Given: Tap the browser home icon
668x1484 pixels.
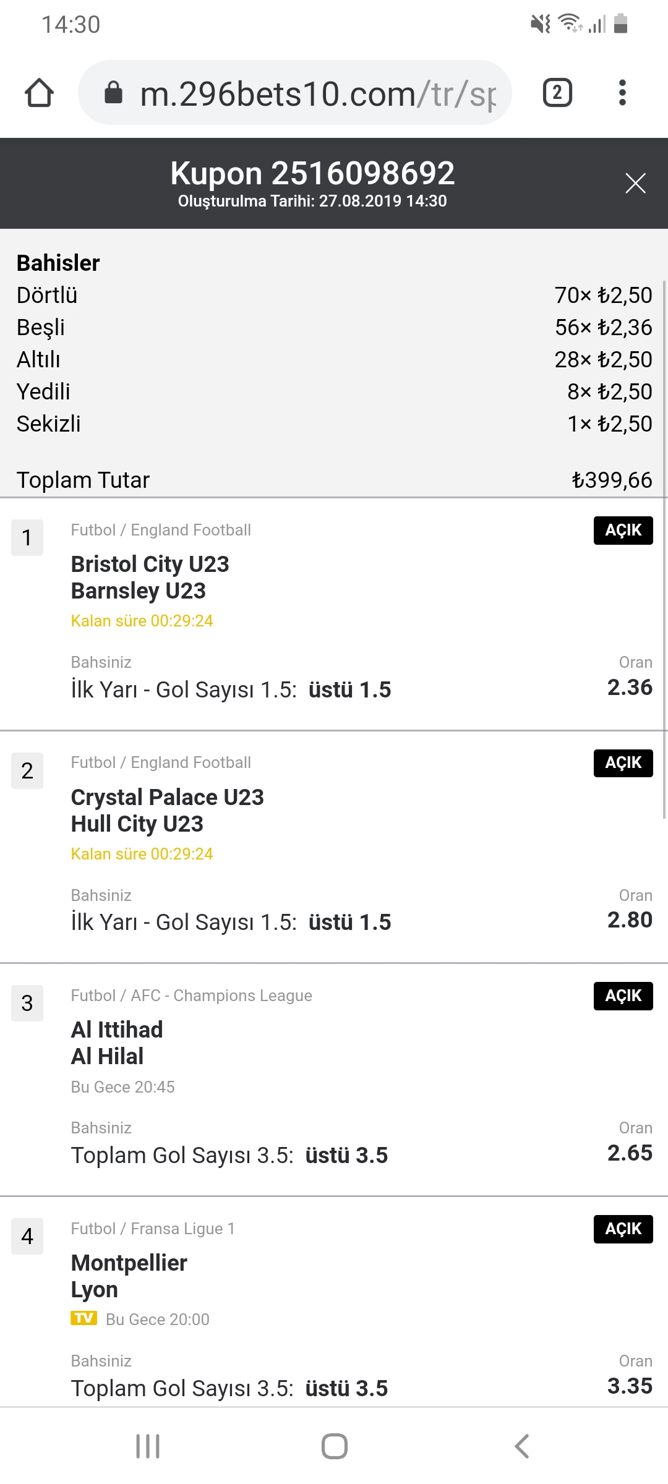Looking at the screenshot, I should pyautogui.click(x=39, y=93).
